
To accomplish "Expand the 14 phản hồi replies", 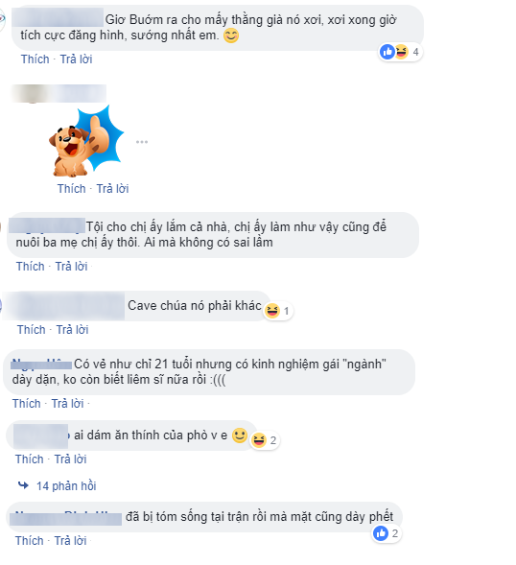I will (x=66, y=486).
